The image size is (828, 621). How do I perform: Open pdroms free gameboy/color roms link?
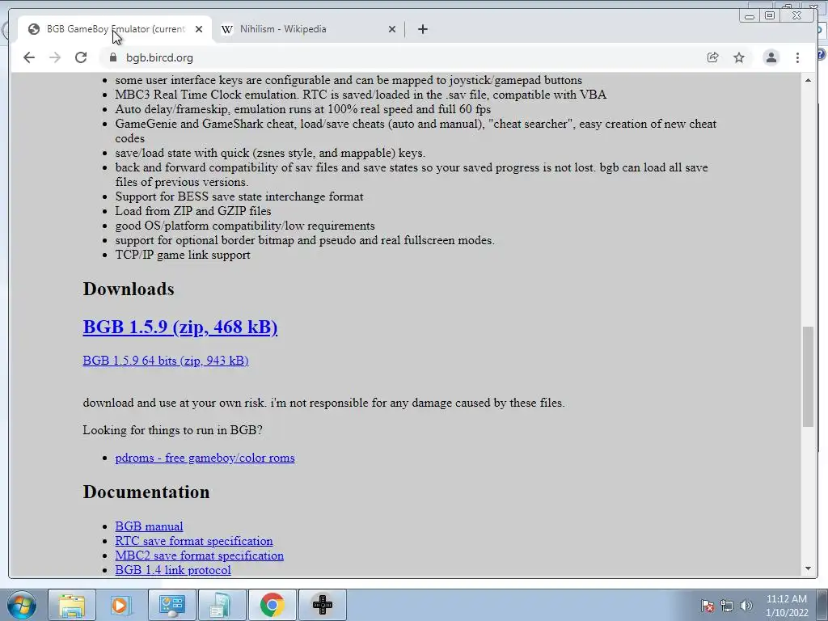click(205, 458)
